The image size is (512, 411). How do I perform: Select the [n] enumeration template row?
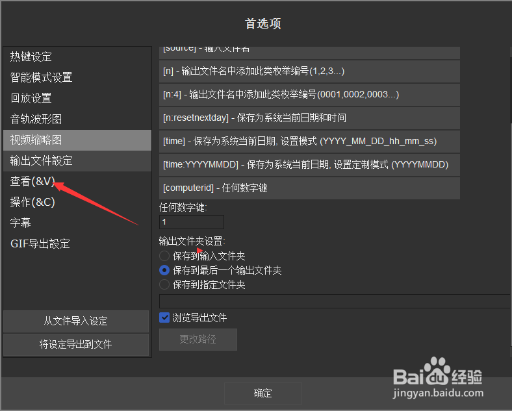(309, 71)
